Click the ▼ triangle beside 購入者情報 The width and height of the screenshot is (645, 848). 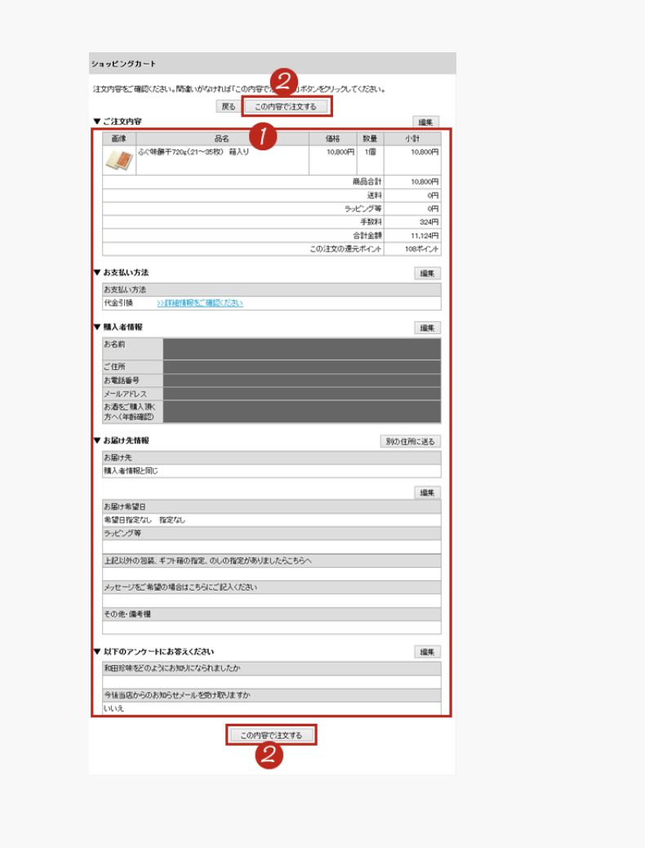[97, 327]
